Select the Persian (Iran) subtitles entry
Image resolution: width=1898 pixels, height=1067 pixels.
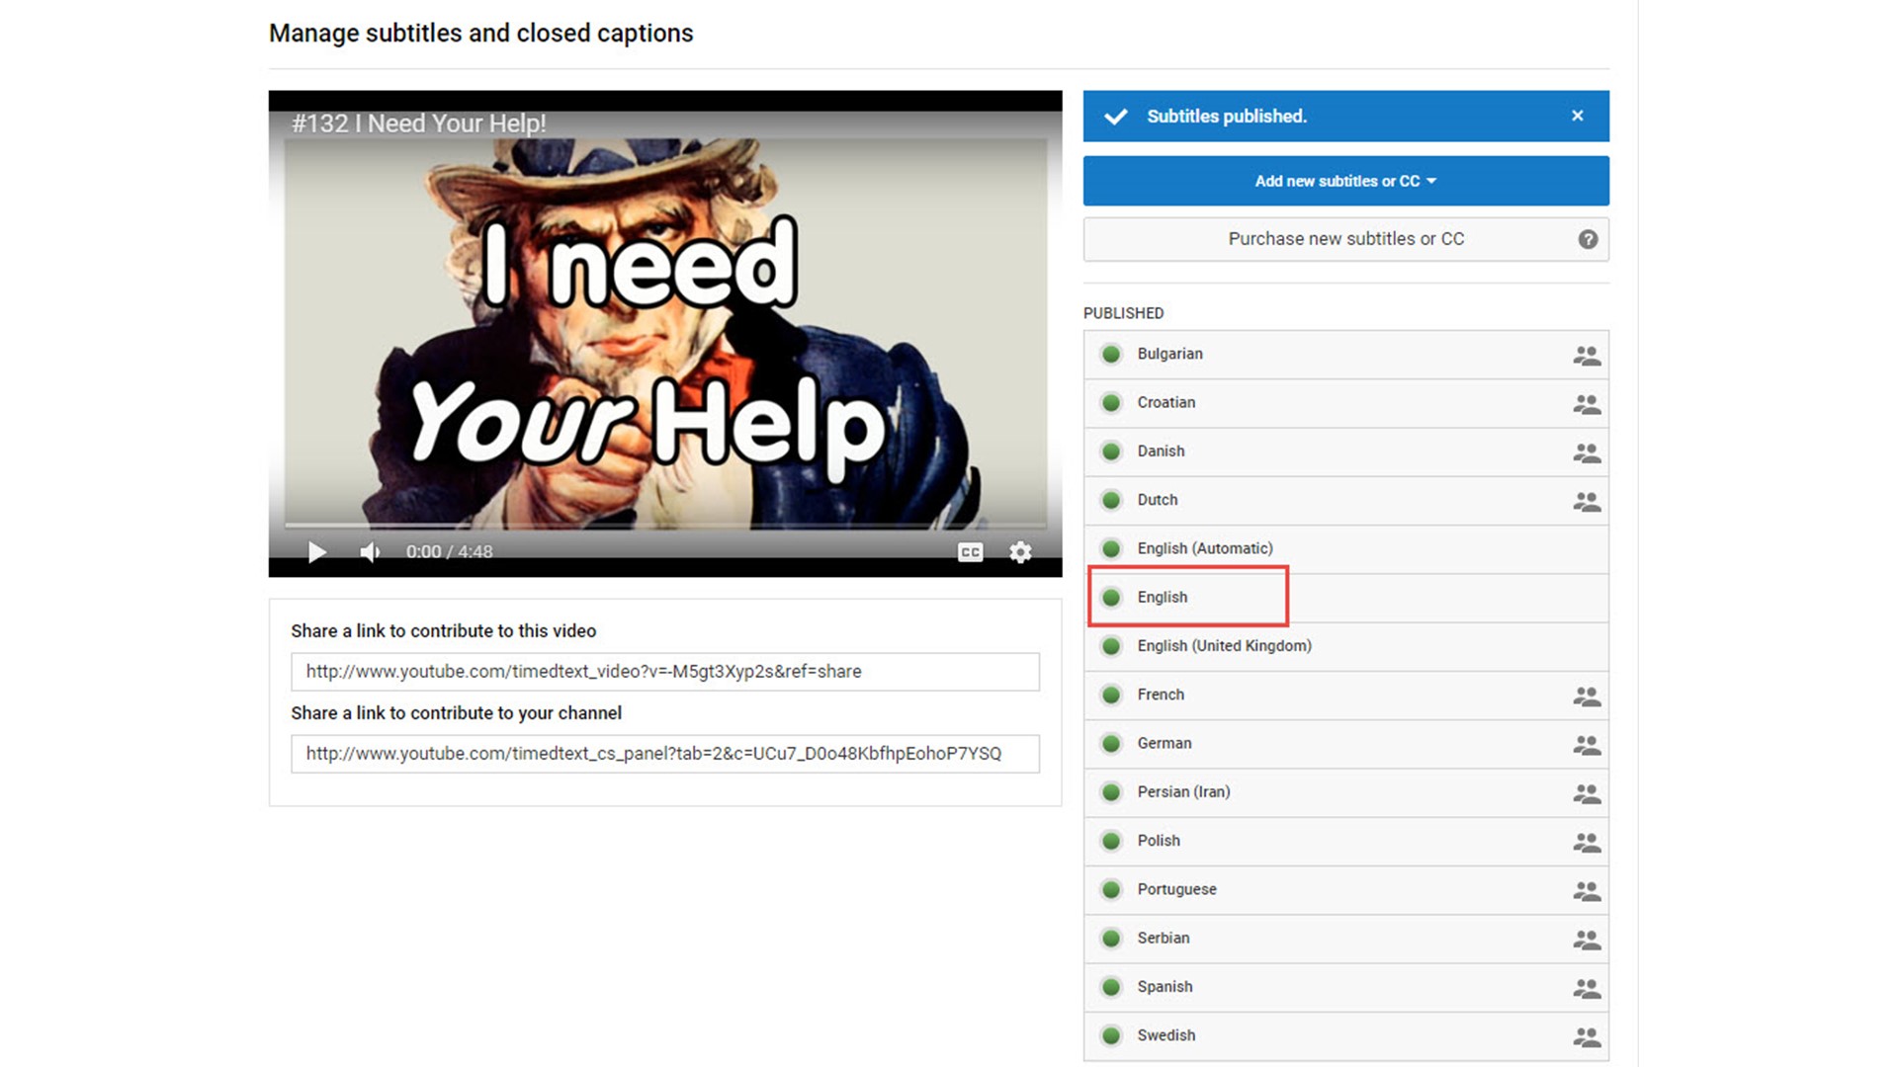[1345, 792]
